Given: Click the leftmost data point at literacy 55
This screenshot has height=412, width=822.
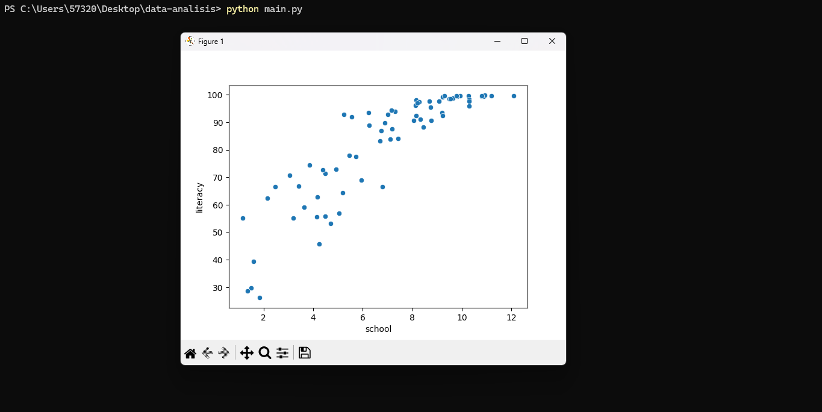Looking at the screenshot, I should (x=243, y=218).
